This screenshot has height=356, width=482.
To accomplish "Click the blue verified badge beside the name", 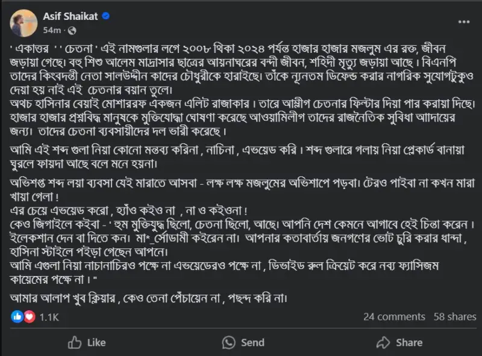I will (x=106, y=16).
